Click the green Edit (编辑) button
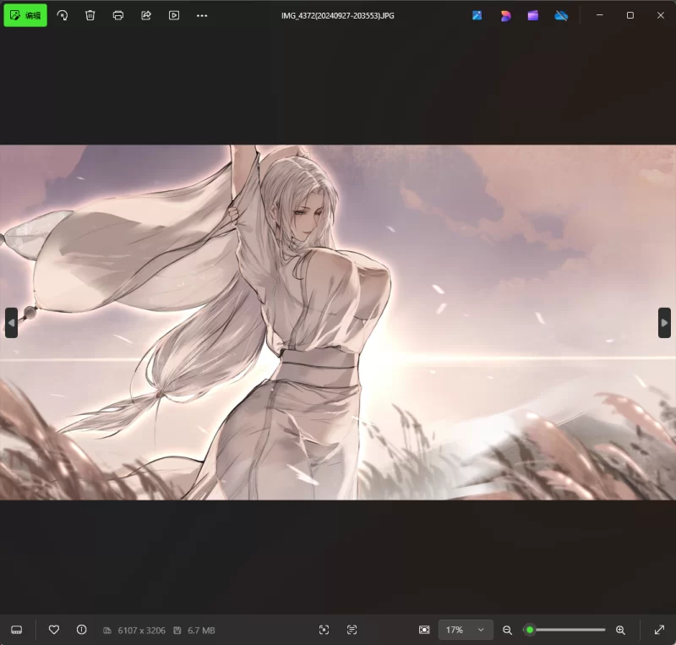The width and height of the screenshot is (676, 645). click(25, 15)
